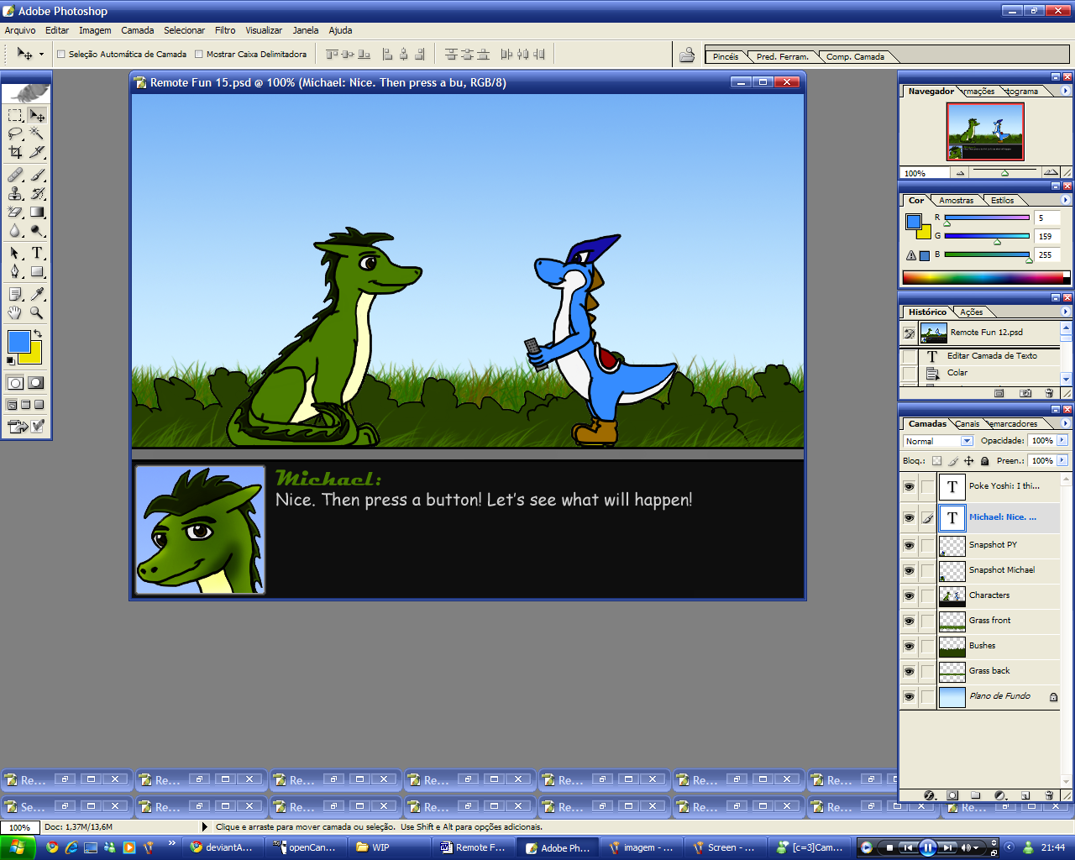This screenshot has width=1075, height=860.
Task: Open the Camadas panel options menu
Action: click(x=1065, y=423)
